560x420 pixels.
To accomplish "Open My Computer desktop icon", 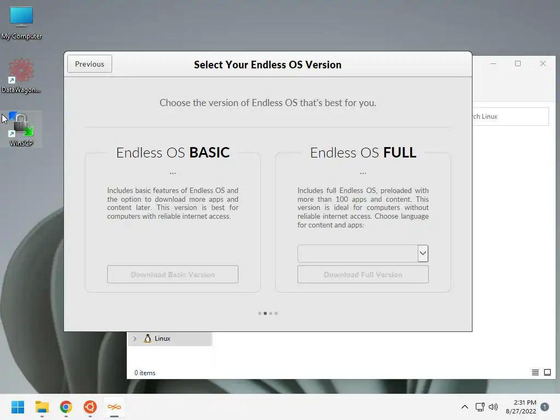I will point(21,23).
